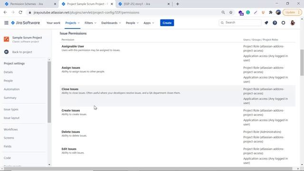Close the Permission Schemes tab

[55, 4]
